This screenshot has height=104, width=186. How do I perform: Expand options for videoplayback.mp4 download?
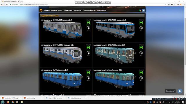[x=86, y=98]
